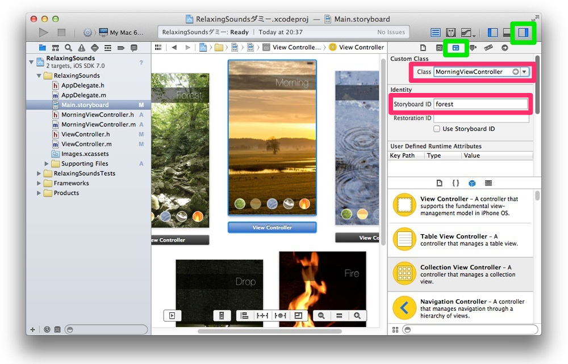568x364 pixels.
Task: Click the Run (play) button
Action: [x=43, y=32]
